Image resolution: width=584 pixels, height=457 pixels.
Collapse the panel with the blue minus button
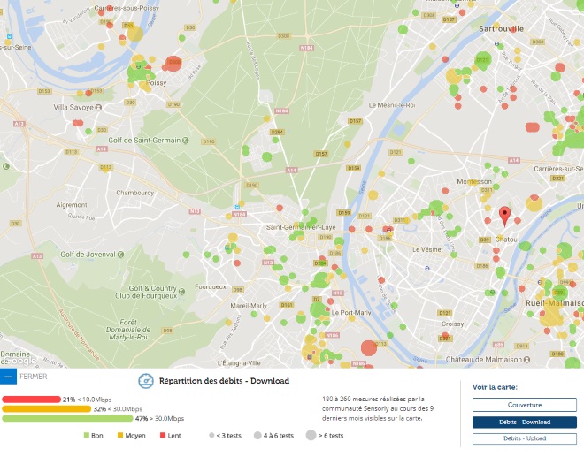coord(8,377)
